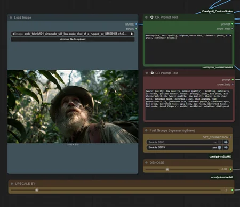Click the DENOISE output port
This screenshot has width=240, height=207.
click(230, 169)
